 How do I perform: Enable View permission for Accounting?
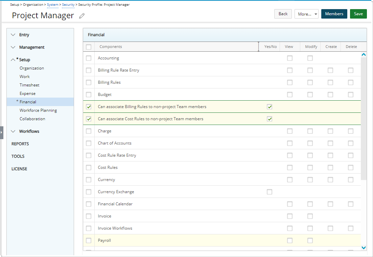(290, 58)
